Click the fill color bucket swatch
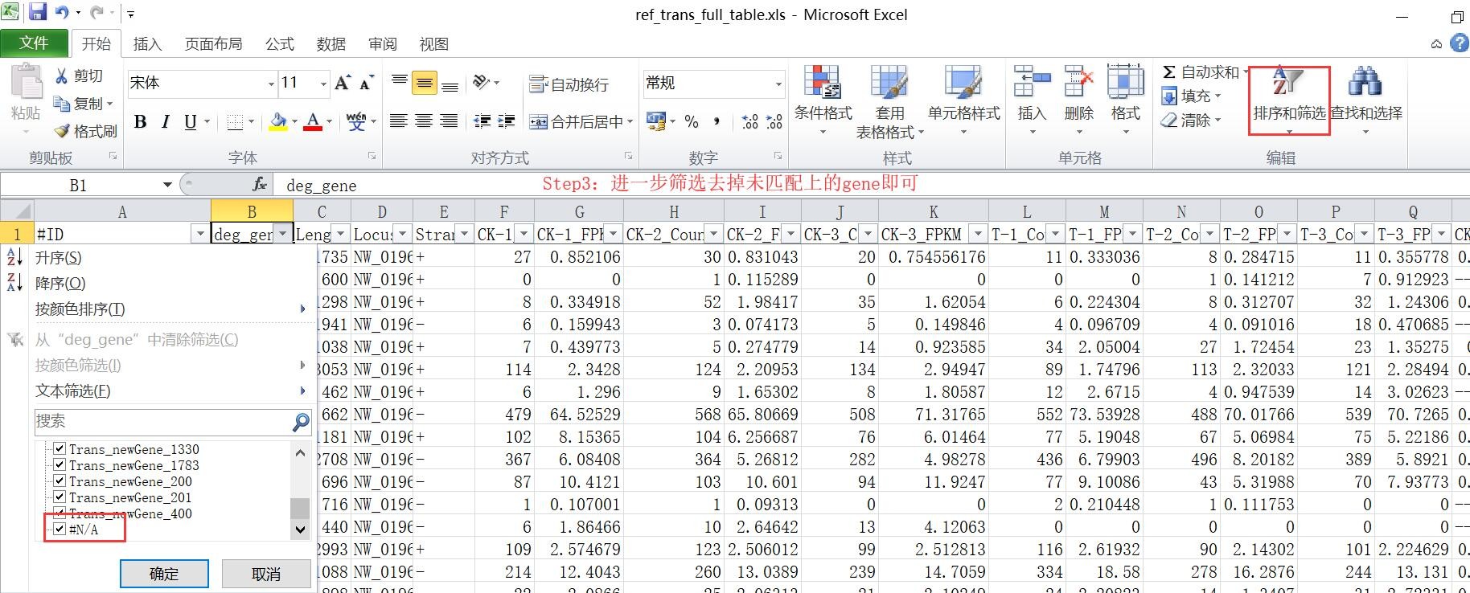The height and width of the screenshot is (593, 1470). 278,122
